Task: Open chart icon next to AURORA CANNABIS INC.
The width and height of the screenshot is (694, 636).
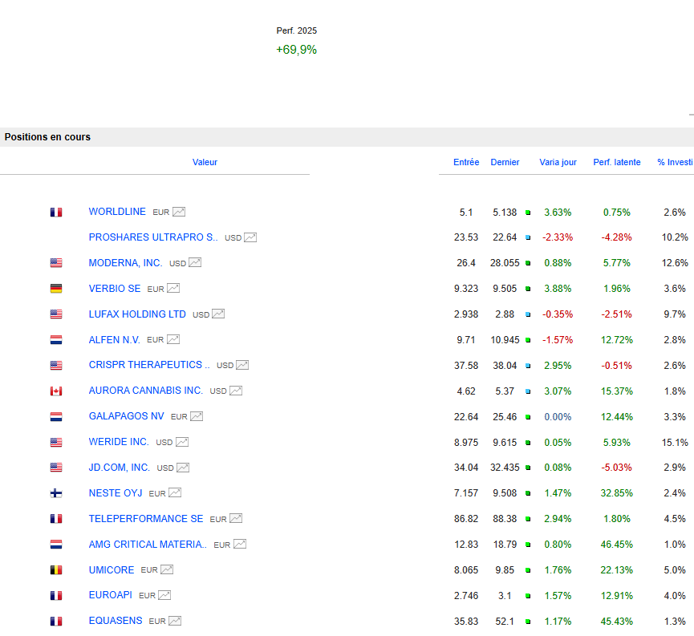Action: click(x=236, y=391)
